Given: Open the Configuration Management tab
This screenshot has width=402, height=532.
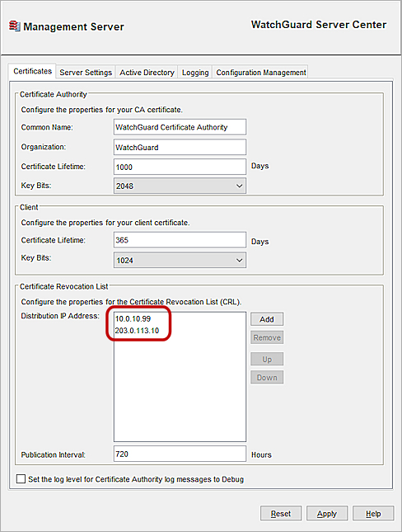Looking at the screenshot, I should (260, 73).
